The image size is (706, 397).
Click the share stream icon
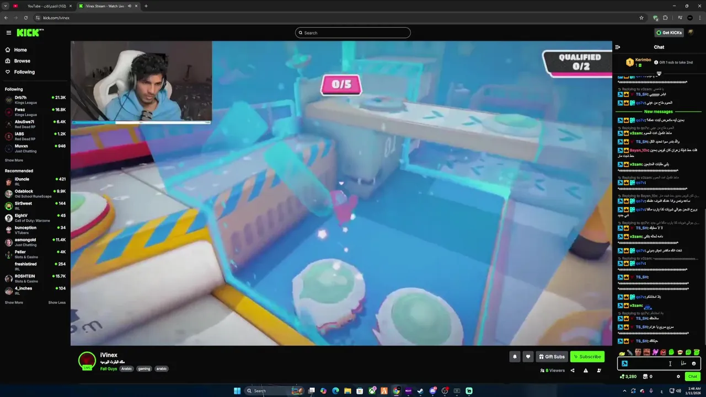point(573,371)
